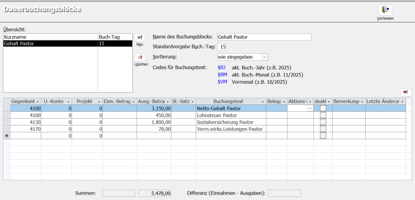Toggle deaktiviert checkbox for Lohnsteuer Pastor row

pos(323,115)
